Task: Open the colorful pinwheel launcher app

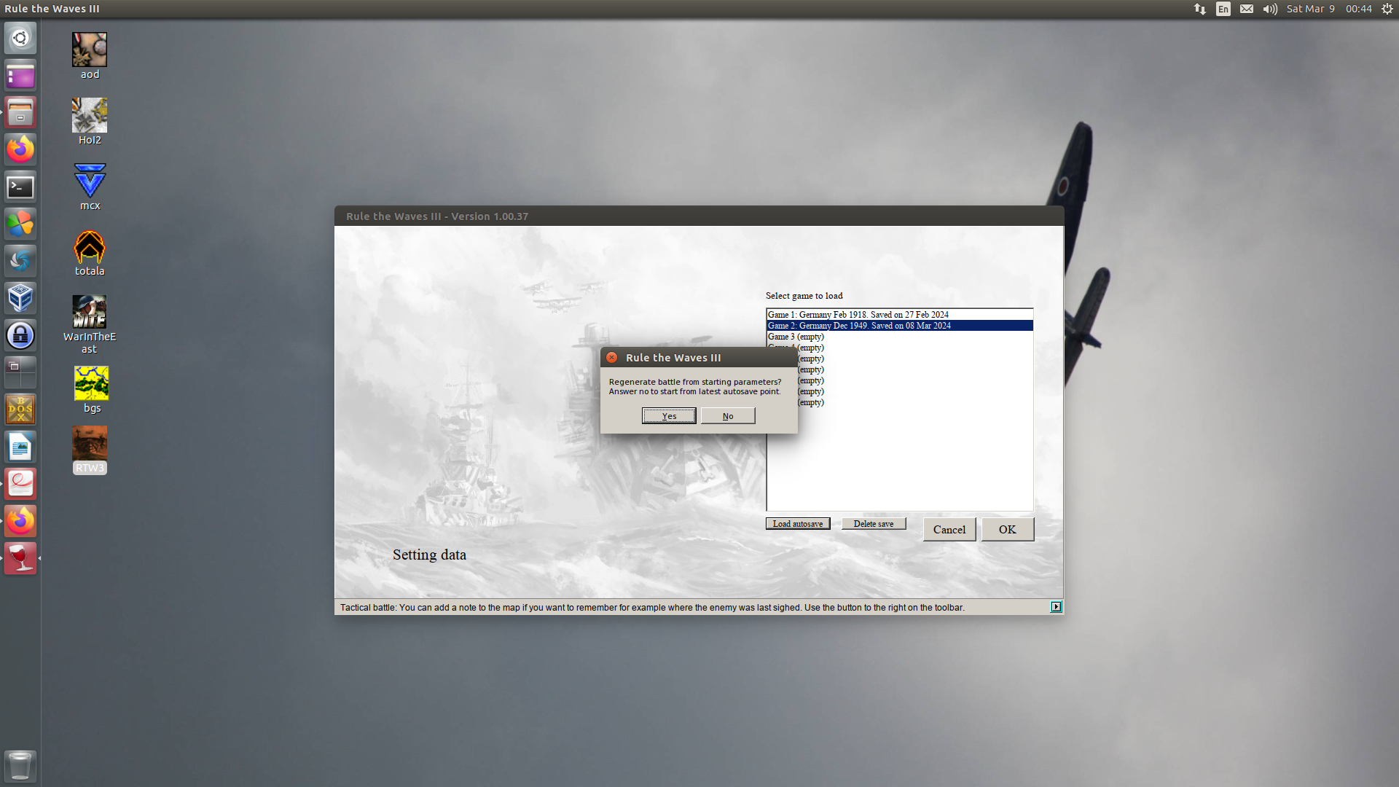Action: (x=20, y=224)
